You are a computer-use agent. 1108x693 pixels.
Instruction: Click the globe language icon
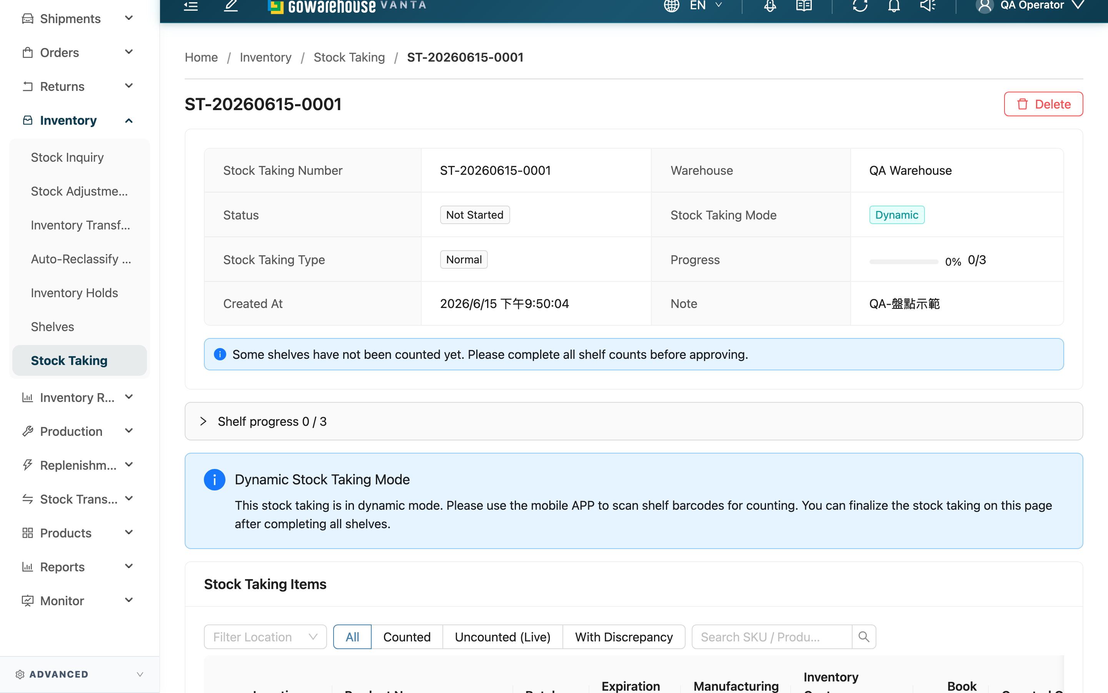pos(671,5)
